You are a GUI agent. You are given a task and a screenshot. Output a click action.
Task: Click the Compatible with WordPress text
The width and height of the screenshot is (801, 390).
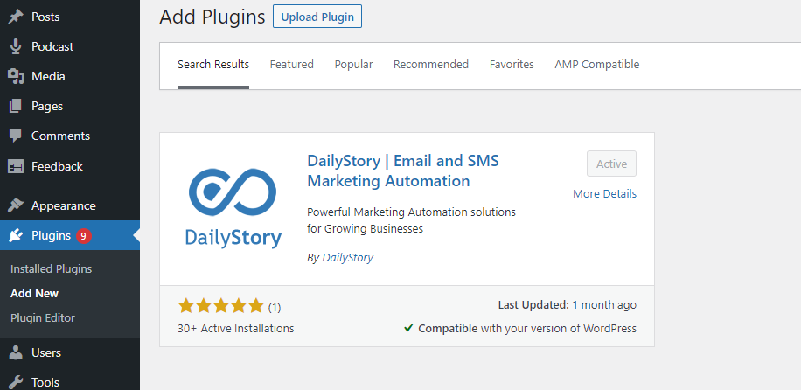(x=527, y=328)
